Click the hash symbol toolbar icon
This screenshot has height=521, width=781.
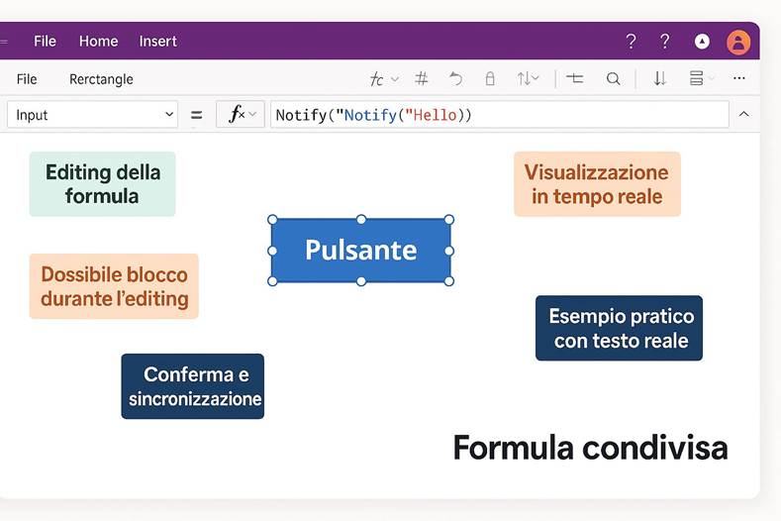pos(422,78)
